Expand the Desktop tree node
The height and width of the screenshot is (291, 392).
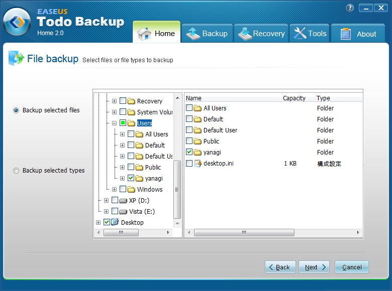coord(98,222)
